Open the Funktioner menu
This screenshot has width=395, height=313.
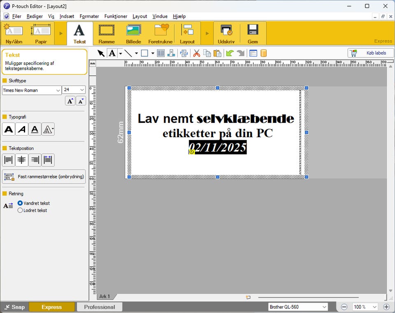coord(116,16)
